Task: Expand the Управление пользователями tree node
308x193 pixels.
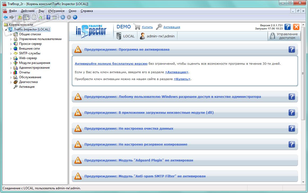Action: (11, 39)
